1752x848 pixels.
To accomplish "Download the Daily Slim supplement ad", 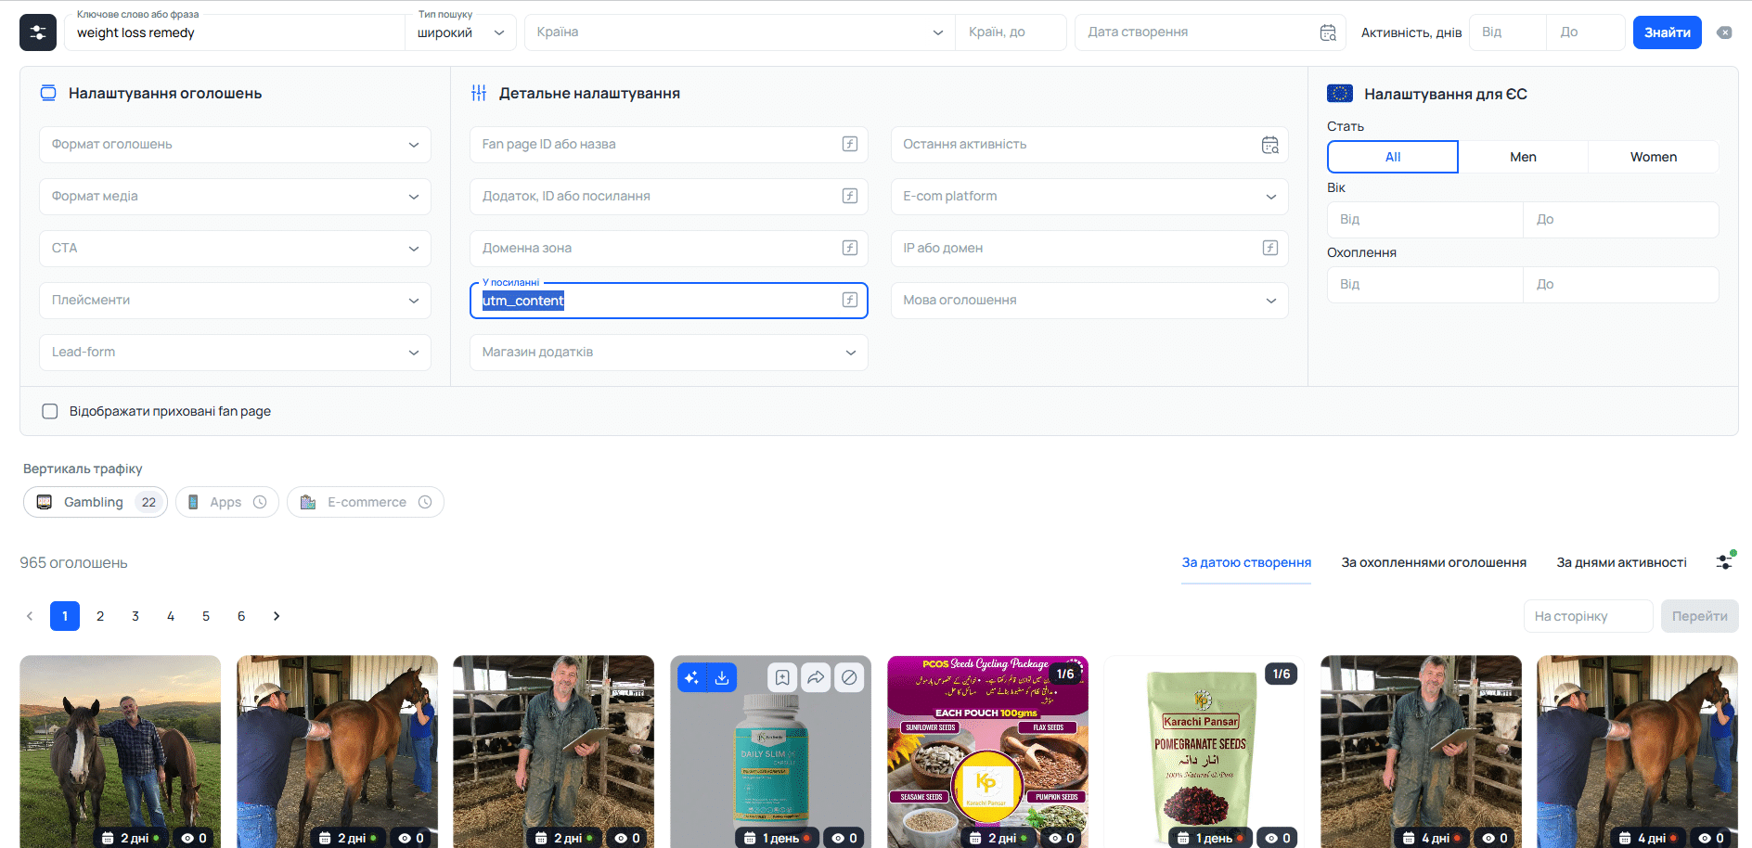I will 722,677.
